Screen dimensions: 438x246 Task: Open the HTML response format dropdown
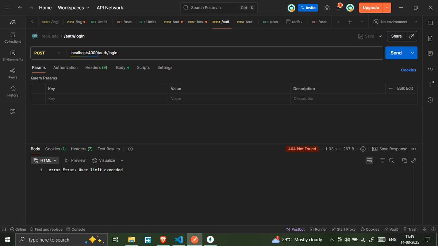click(45, 160)
